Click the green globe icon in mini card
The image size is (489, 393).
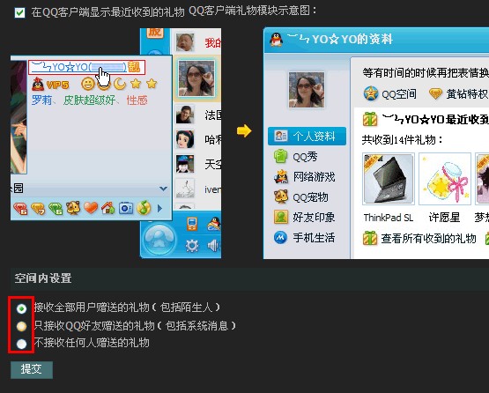(144, 208)
